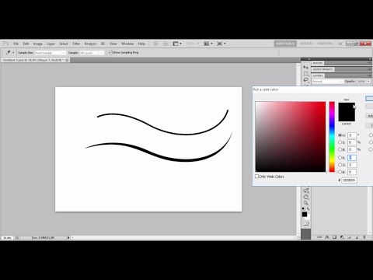Screen dimensions: 373x280
Task: Launch Bridge from the application bar
Action: (155, 44)
